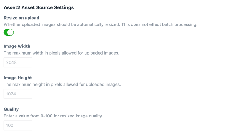Click the maximum height description text
This screenshot has height=133, width=248.
point(62,84)
